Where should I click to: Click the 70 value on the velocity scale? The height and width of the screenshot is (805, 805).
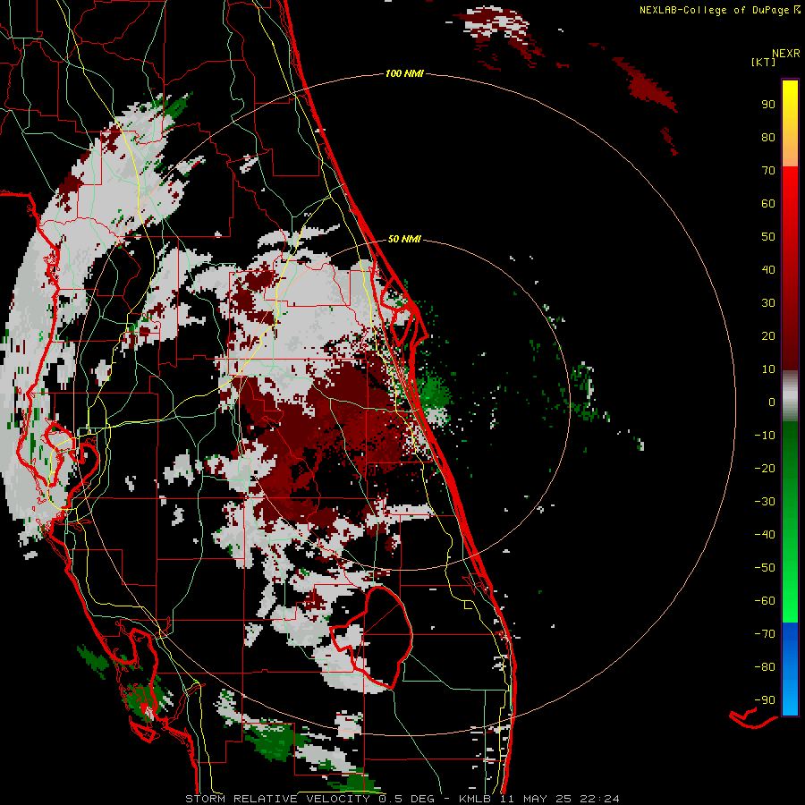click(768, 171)
